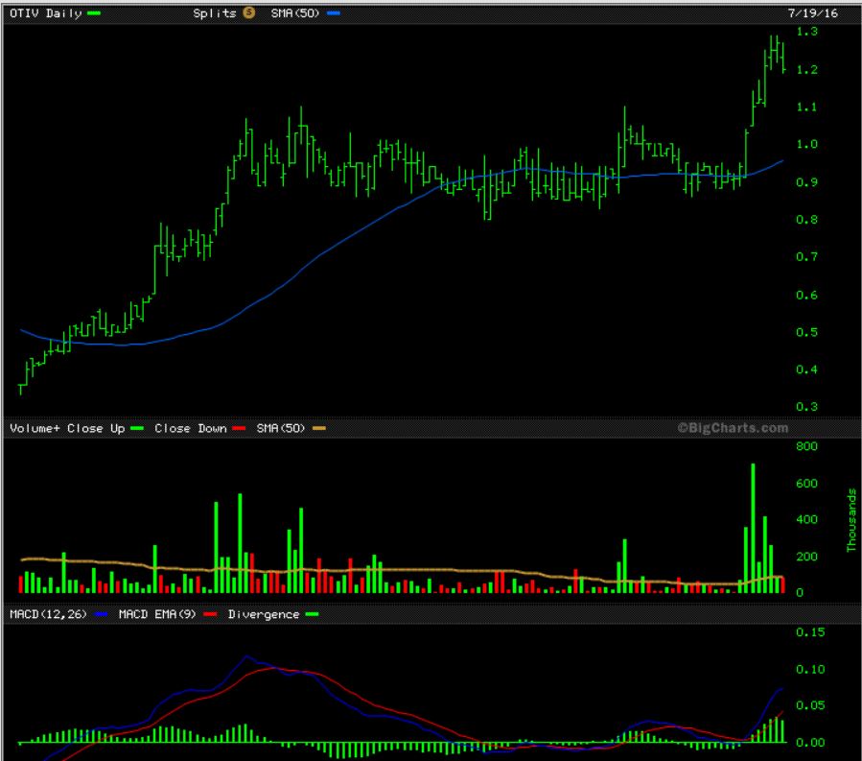The height and width of the screenshot is (761, 862).
Task: Click the Volume+ panel label
Action: tap(35, 428)
